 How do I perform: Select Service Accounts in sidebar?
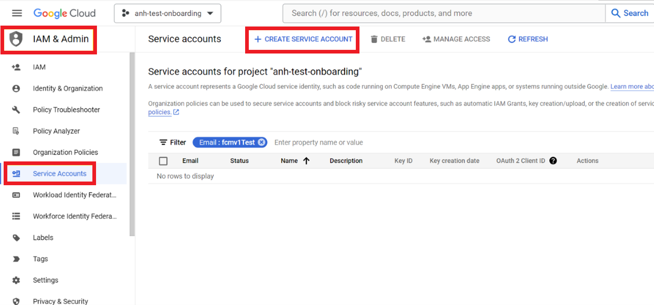59,174
